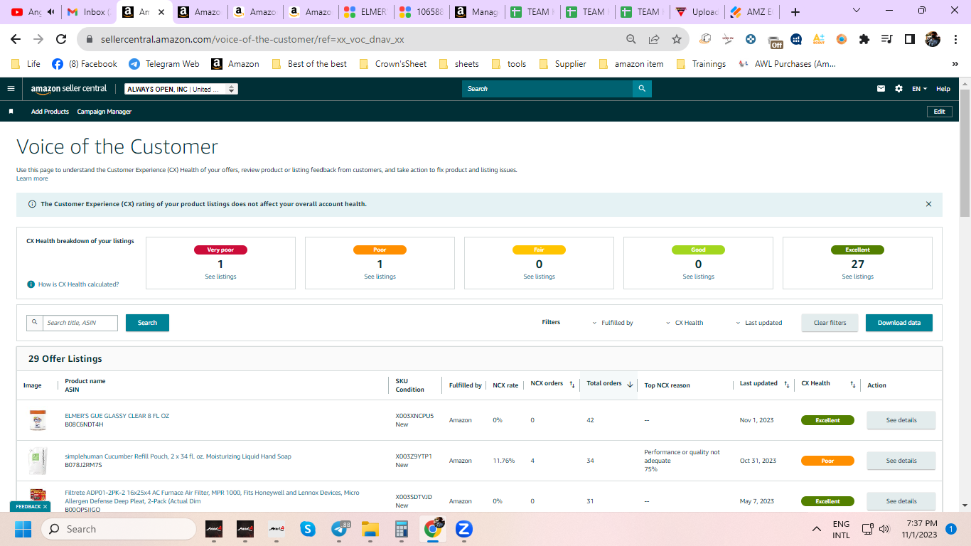See listings under Very poor CX Health
The image size is (971, 546).
pos(220,277)
